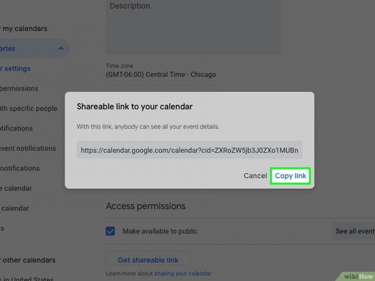
Task: Jump to Share with specific people section
Action: click(29, 108)
